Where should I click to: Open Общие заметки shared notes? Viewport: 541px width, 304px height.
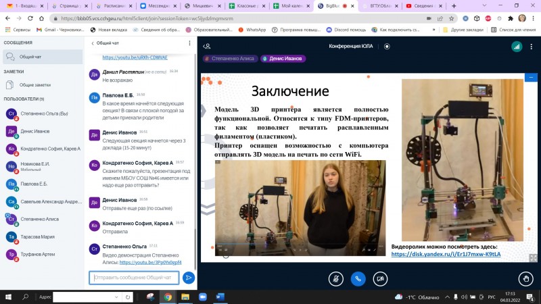point(34,84)
